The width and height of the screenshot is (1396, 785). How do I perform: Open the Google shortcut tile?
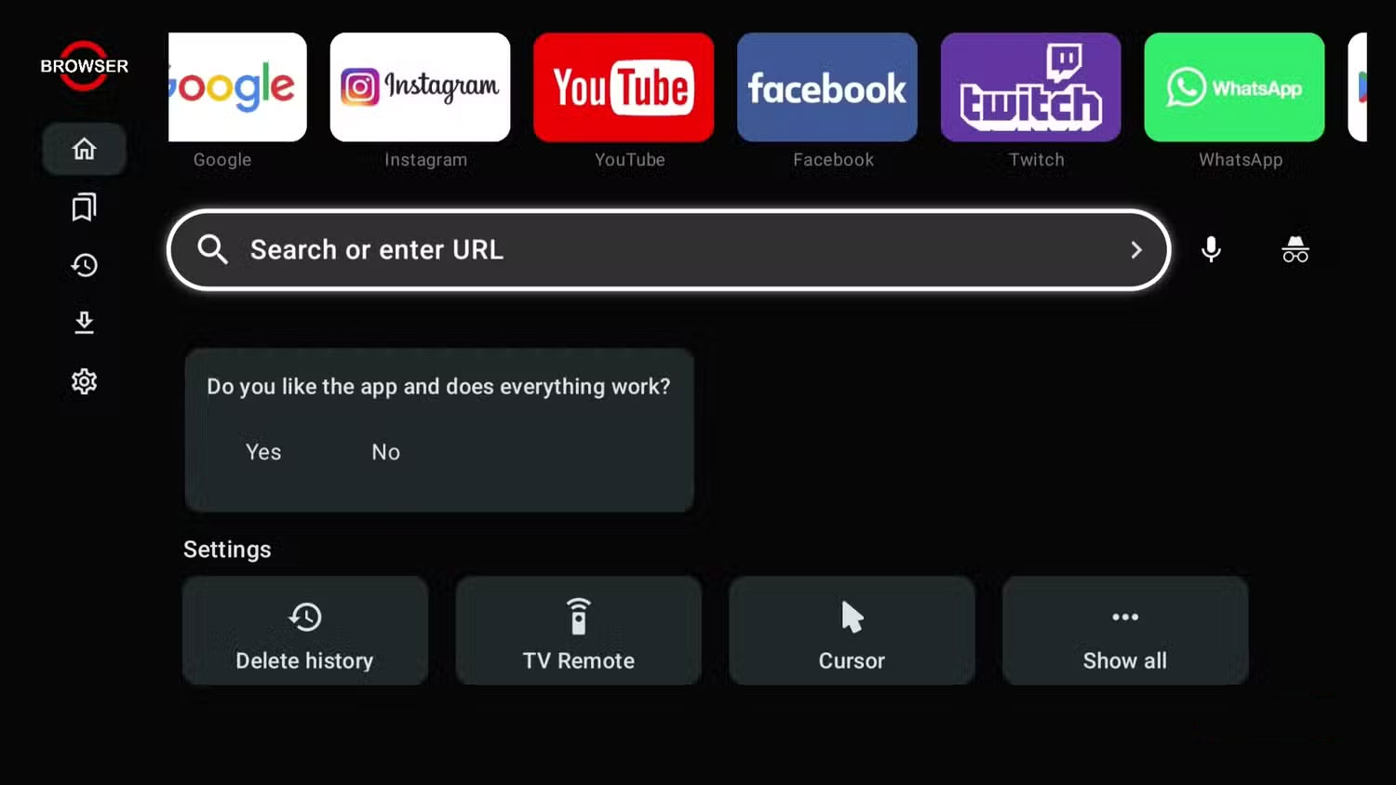(x=237, y=87)
